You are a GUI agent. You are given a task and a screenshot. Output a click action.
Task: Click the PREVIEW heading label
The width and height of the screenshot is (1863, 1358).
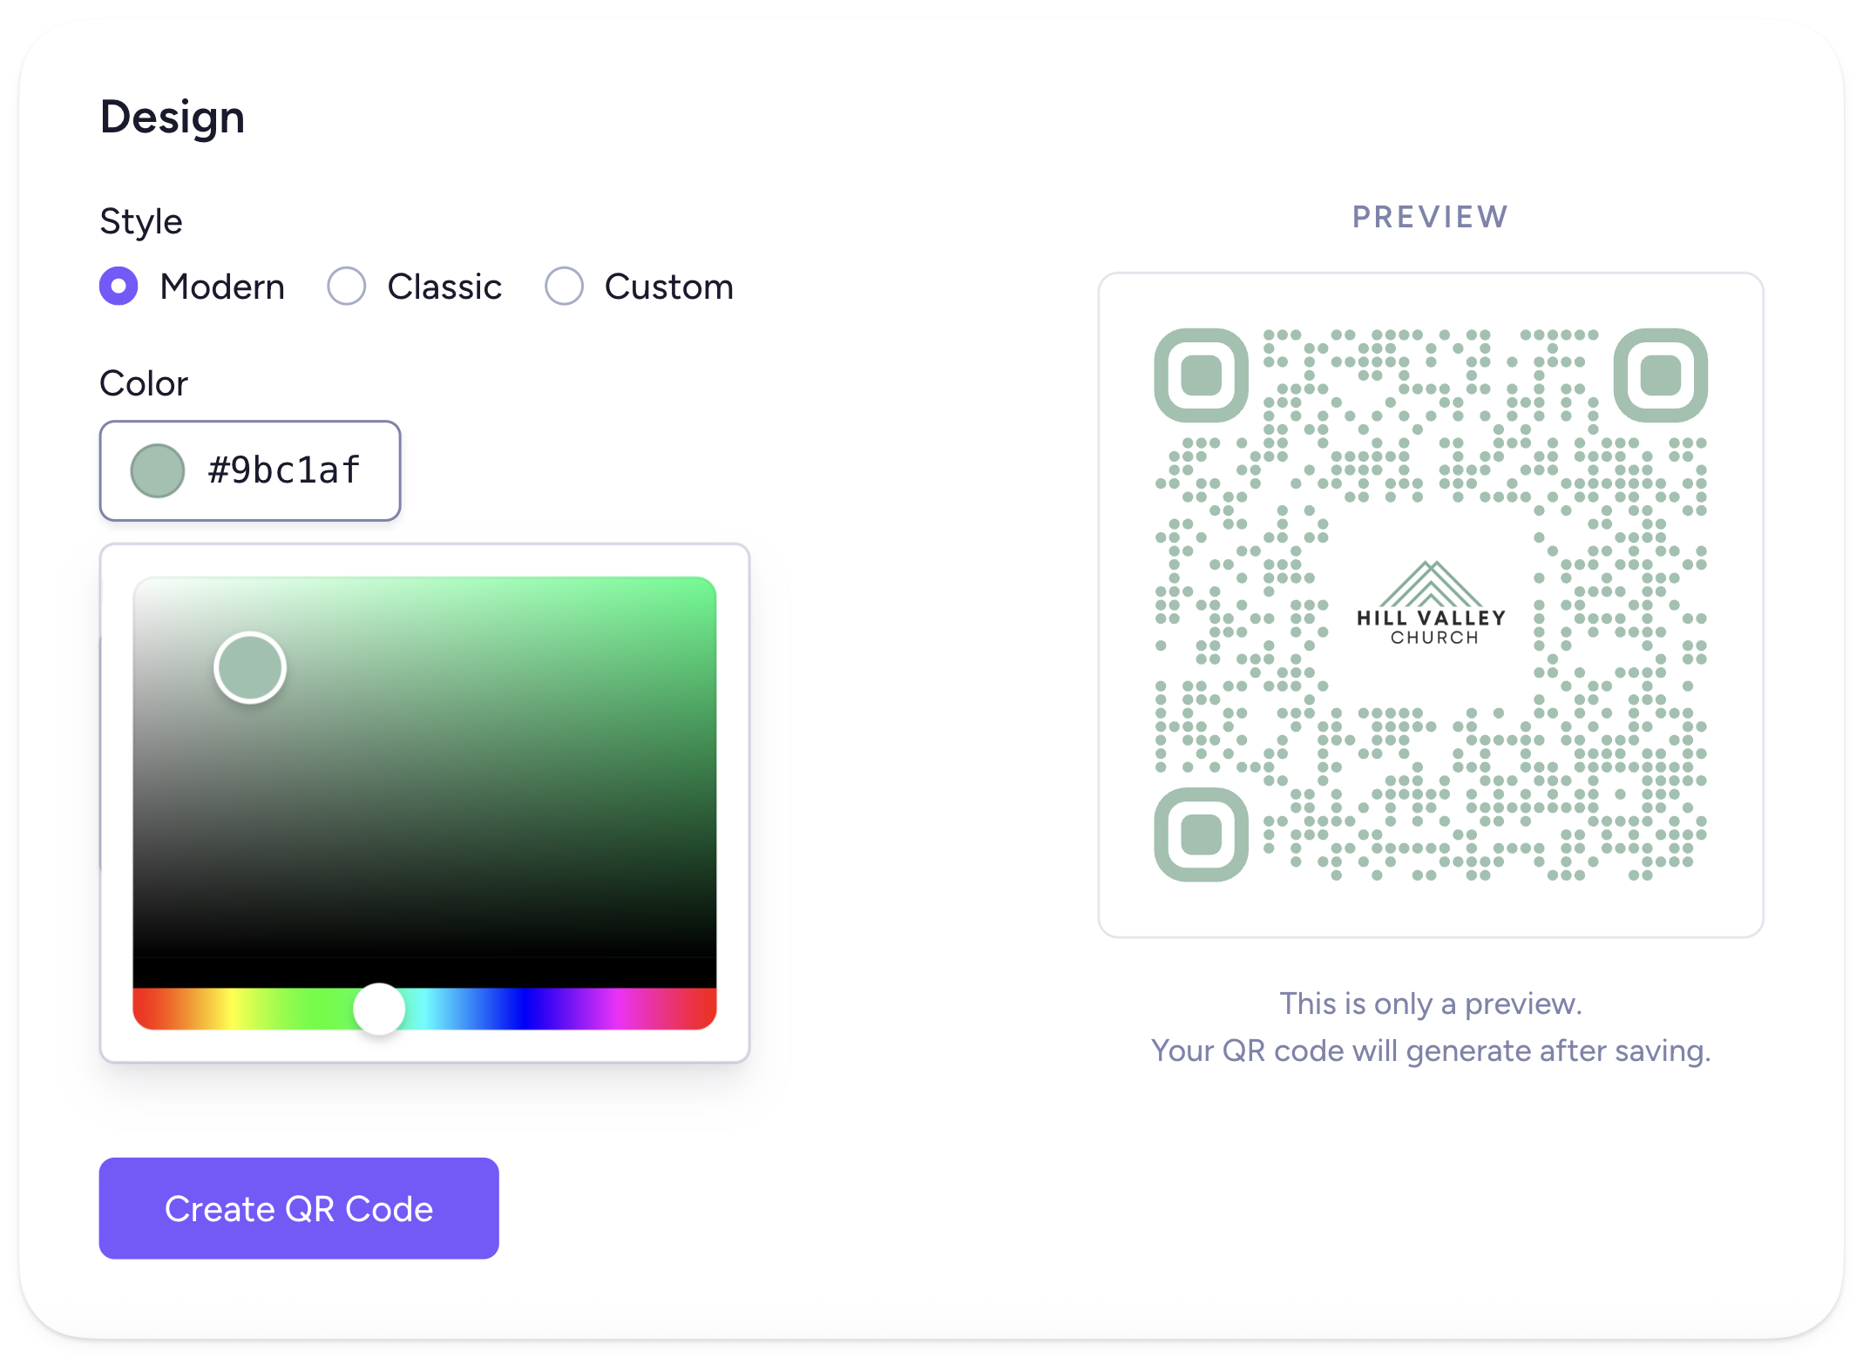(x=1430, y=216)
